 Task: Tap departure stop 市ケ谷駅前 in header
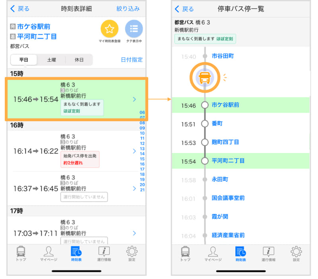point(34,27)
